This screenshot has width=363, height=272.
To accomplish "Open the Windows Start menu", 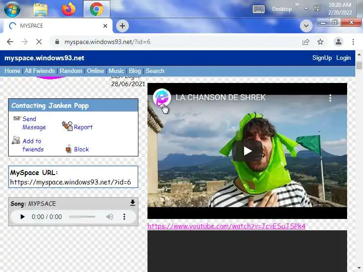I will (12, 9).
